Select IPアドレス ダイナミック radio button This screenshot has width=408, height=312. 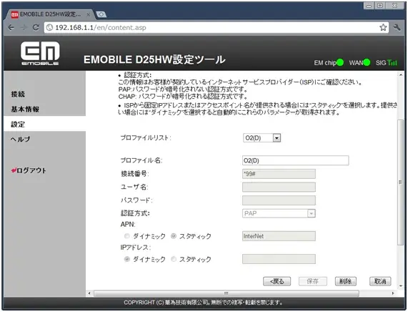[127, 259]
